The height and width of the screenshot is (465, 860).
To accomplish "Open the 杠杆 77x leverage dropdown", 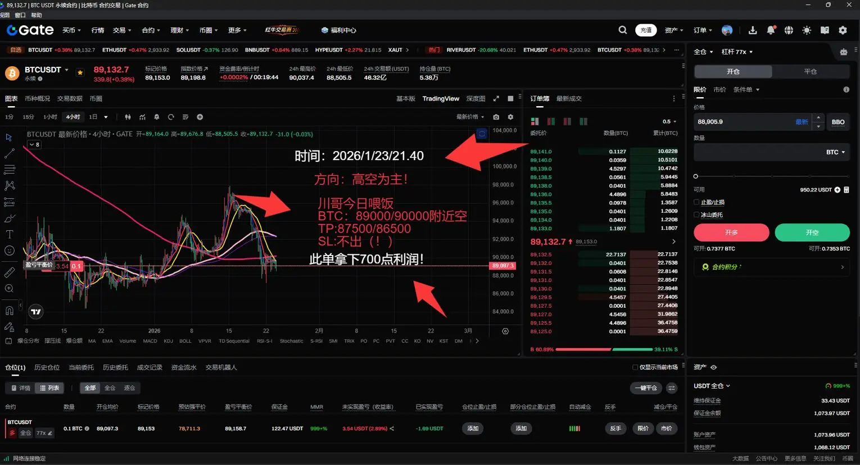I will (737, 52).
